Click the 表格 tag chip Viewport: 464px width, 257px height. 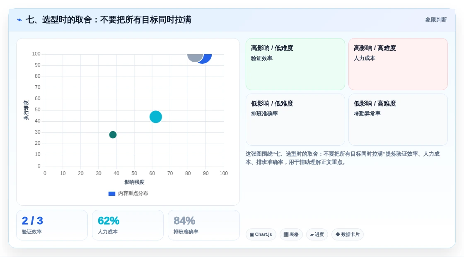[x=291, y=235]
